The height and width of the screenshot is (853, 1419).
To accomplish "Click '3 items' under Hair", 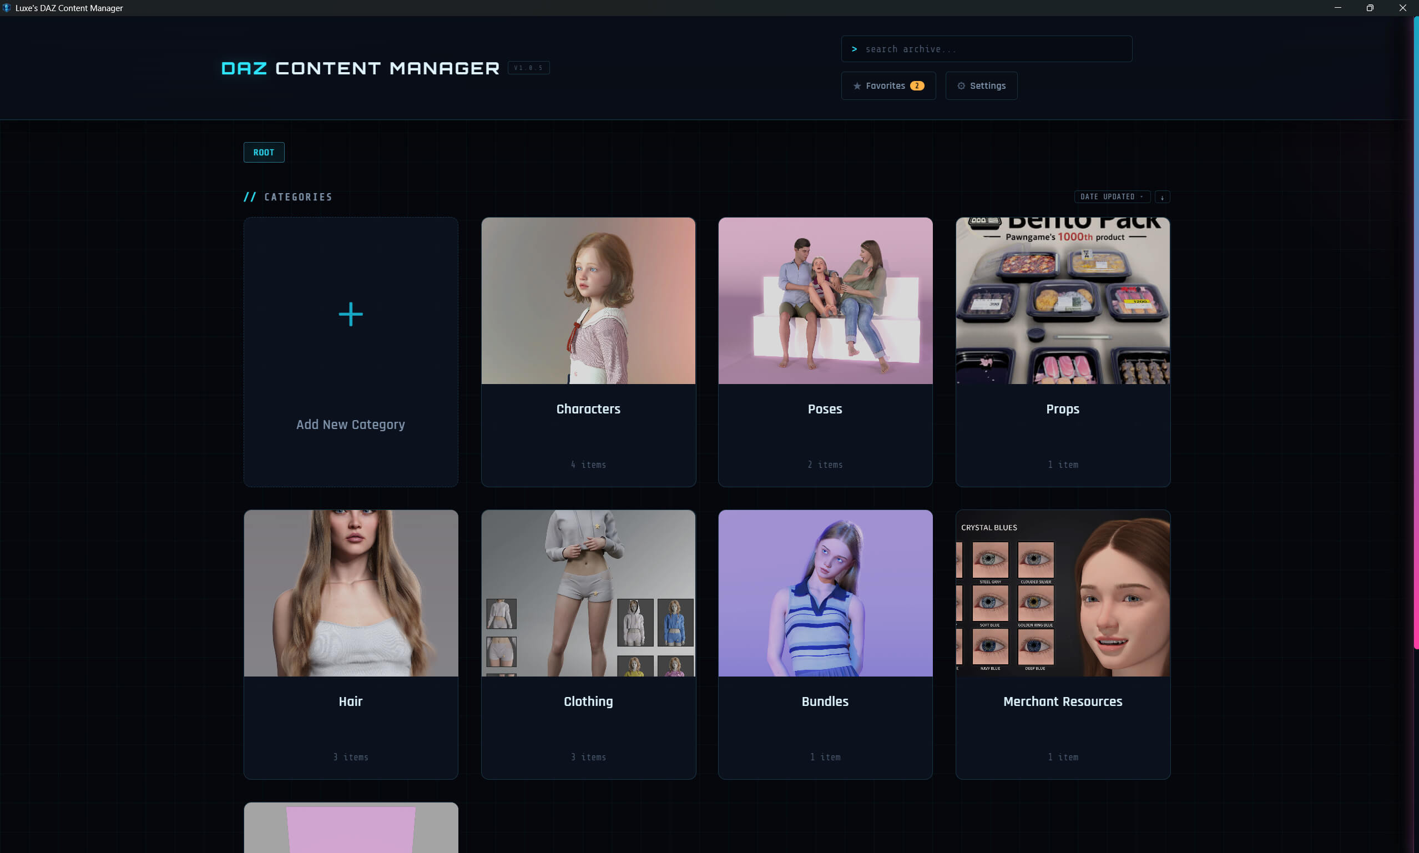I will 351,757.
